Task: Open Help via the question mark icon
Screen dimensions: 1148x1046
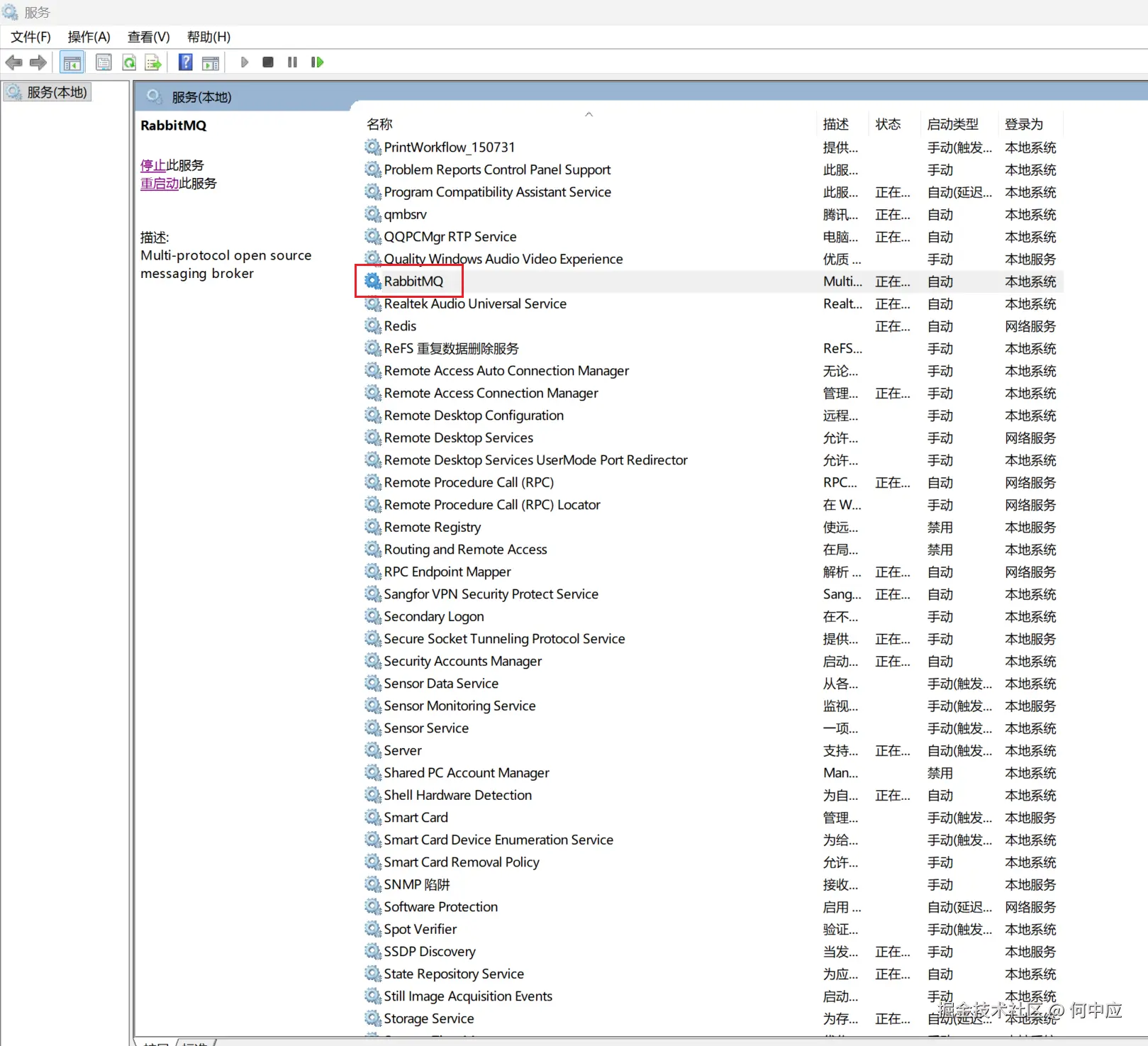Action: pos(185,62)
